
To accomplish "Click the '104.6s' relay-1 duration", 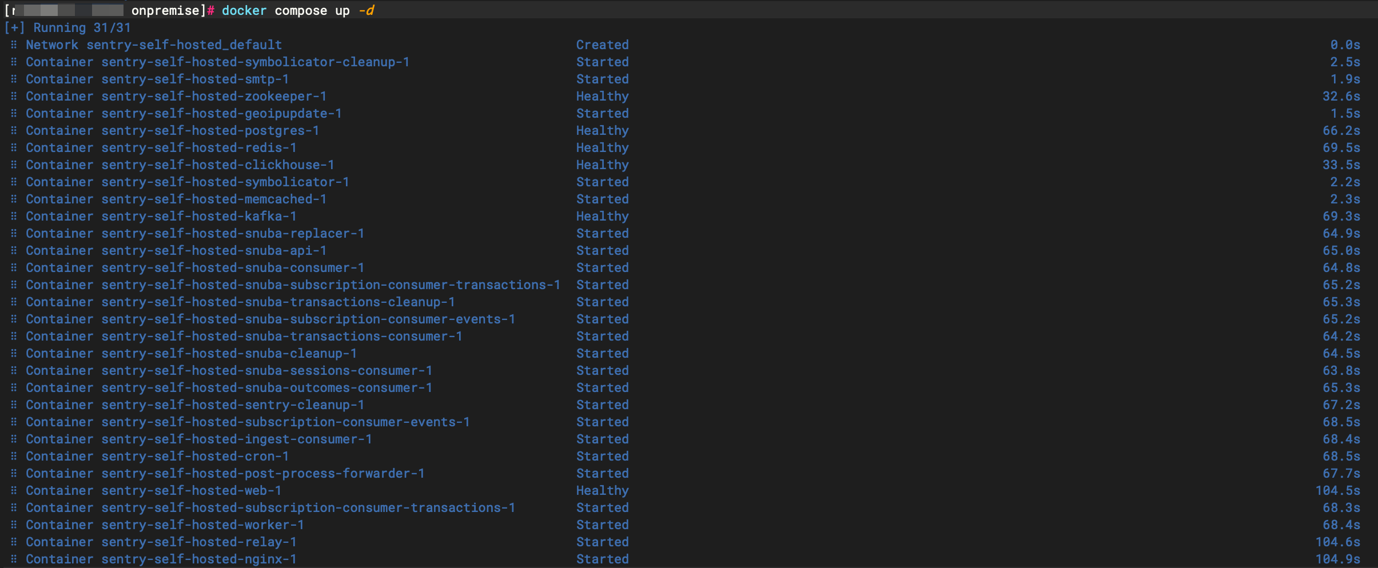I will click(1338, 542).
